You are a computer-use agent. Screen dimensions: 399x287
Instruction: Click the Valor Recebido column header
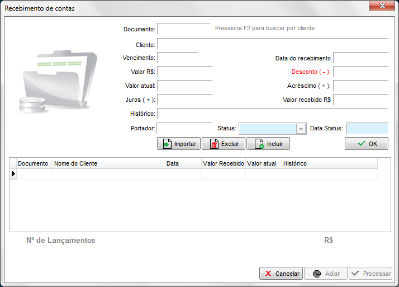(223, 163)
